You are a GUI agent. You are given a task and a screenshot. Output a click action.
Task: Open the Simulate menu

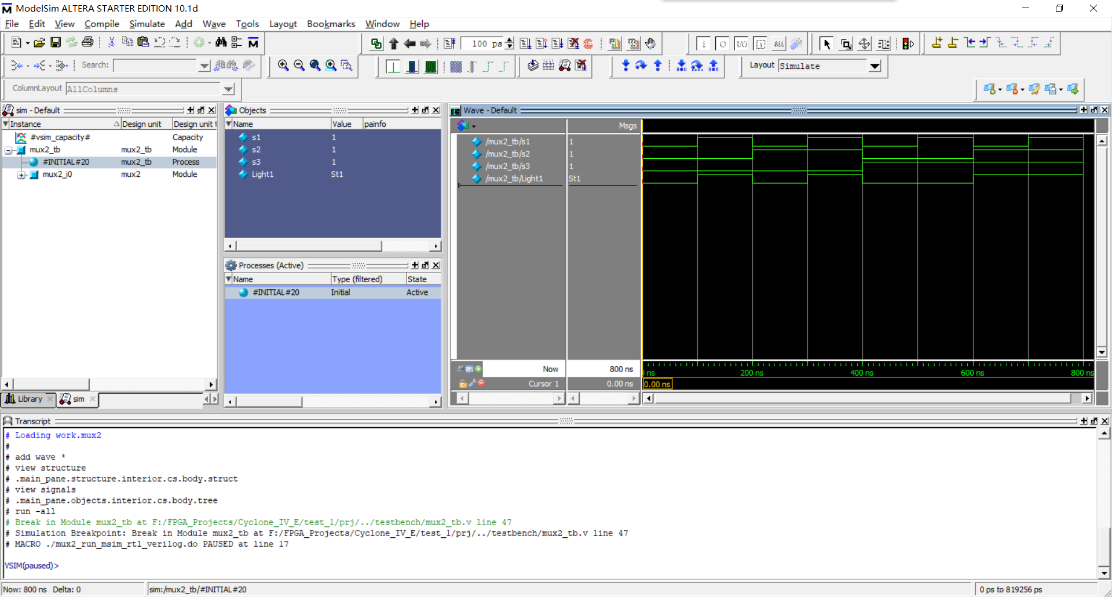pos(147,24)
